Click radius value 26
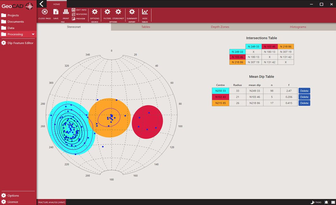This screenshot has width=336, height=205. (x=237, y=103)
